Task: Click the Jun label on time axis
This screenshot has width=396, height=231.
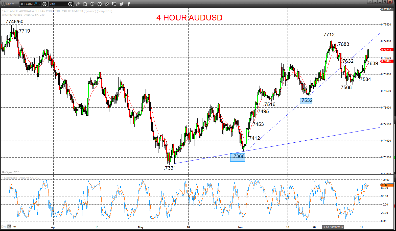Action: point(240,227)
